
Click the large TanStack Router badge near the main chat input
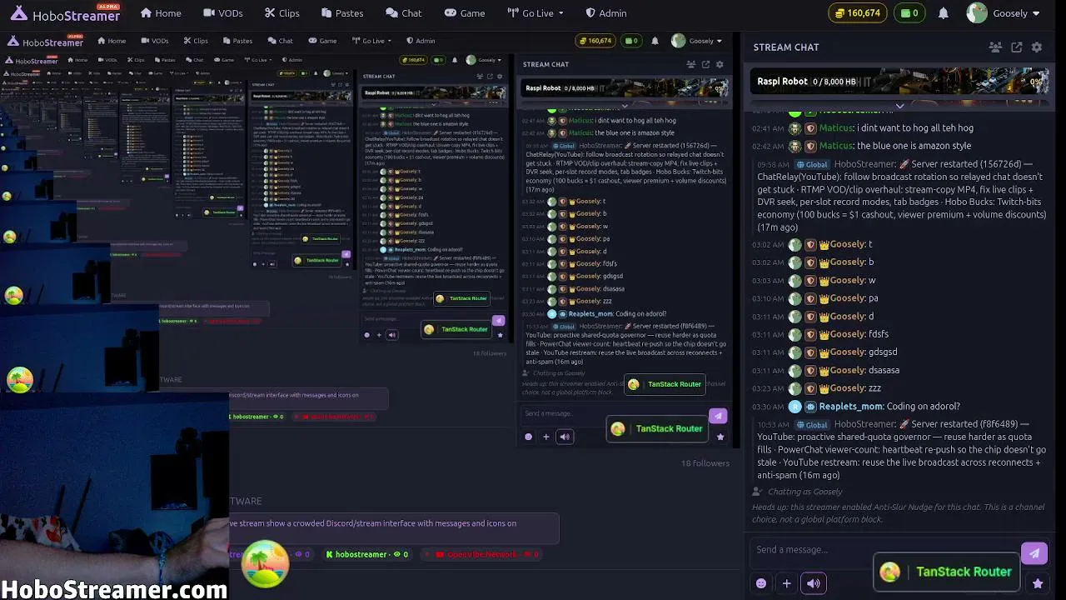[x=947, y=572]
